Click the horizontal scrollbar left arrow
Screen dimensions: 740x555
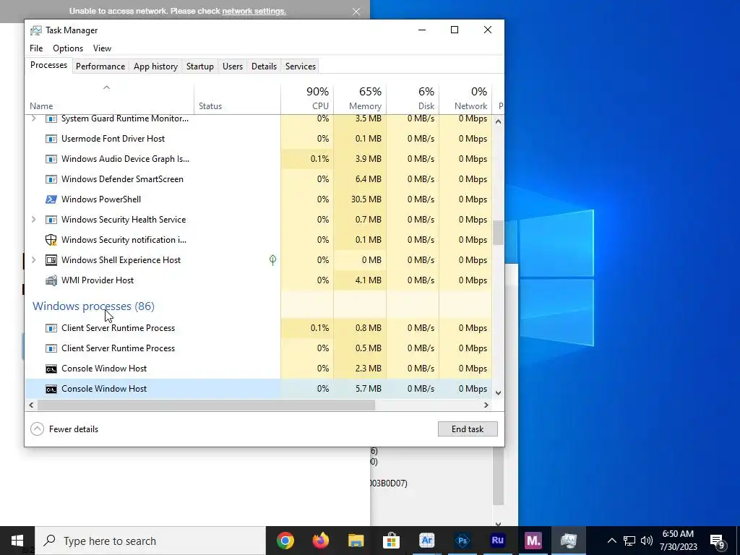point(31,405)
